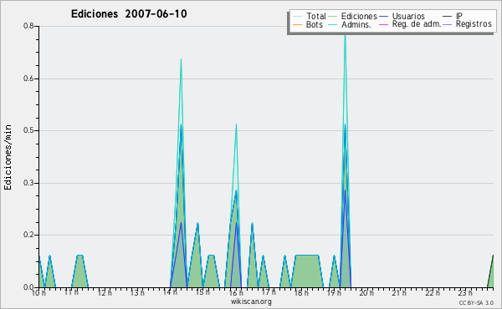Click the Ediciones/min axis label

click(8, 157)
